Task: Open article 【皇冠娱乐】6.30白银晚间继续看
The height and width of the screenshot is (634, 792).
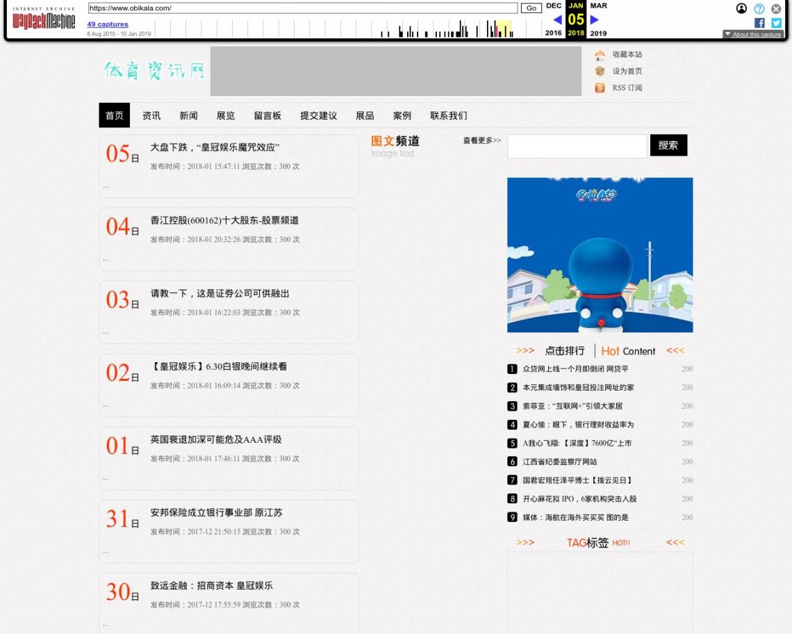Action: point(219,366)
